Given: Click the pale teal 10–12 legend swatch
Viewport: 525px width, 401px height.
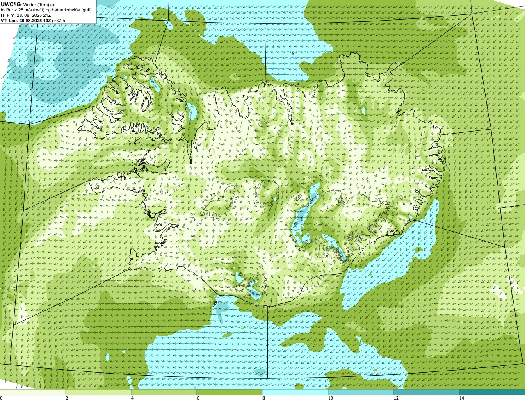Looking at the screenshot, I should coord(361,392).
